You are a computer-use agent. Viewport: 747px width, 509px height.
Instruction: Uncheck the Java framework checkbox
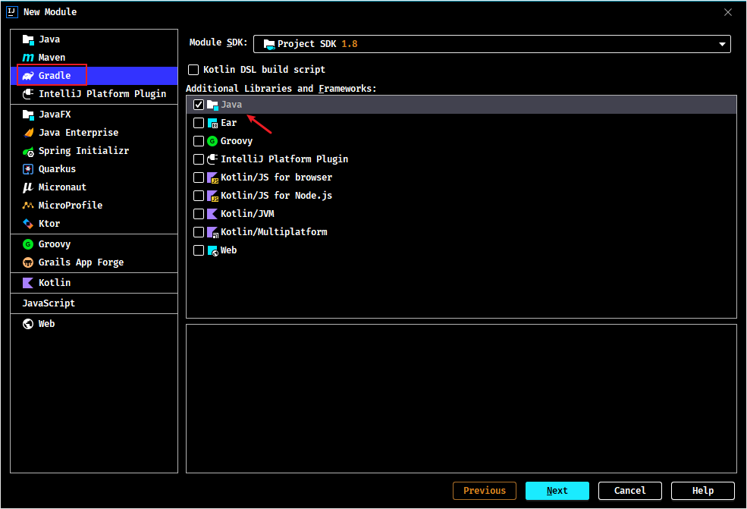coord(199,105)
